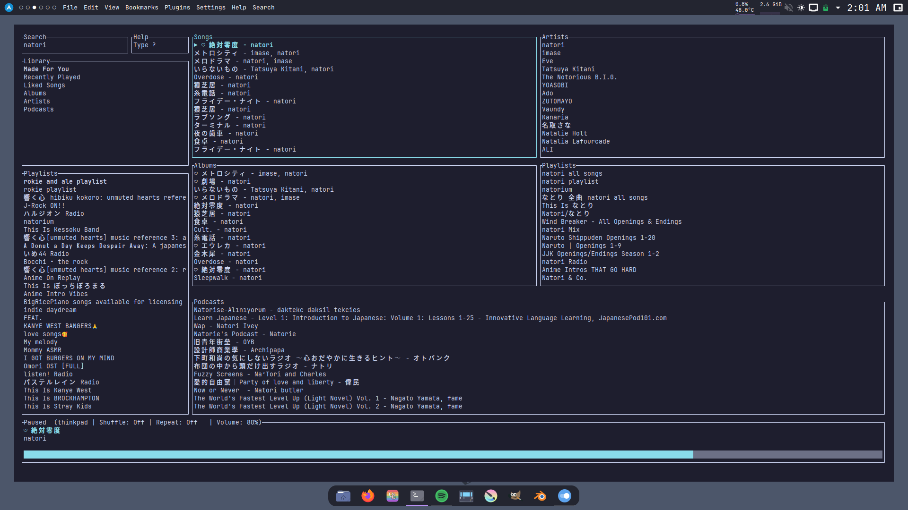Launch the video editor icon in dock

(466, 496)
